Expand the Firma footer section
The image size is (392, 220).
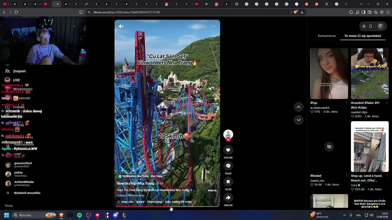9,206
